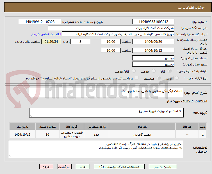This screenshot has height=174, width=212.
Task: Click the نام کالا column header
Action: point(142,127)
